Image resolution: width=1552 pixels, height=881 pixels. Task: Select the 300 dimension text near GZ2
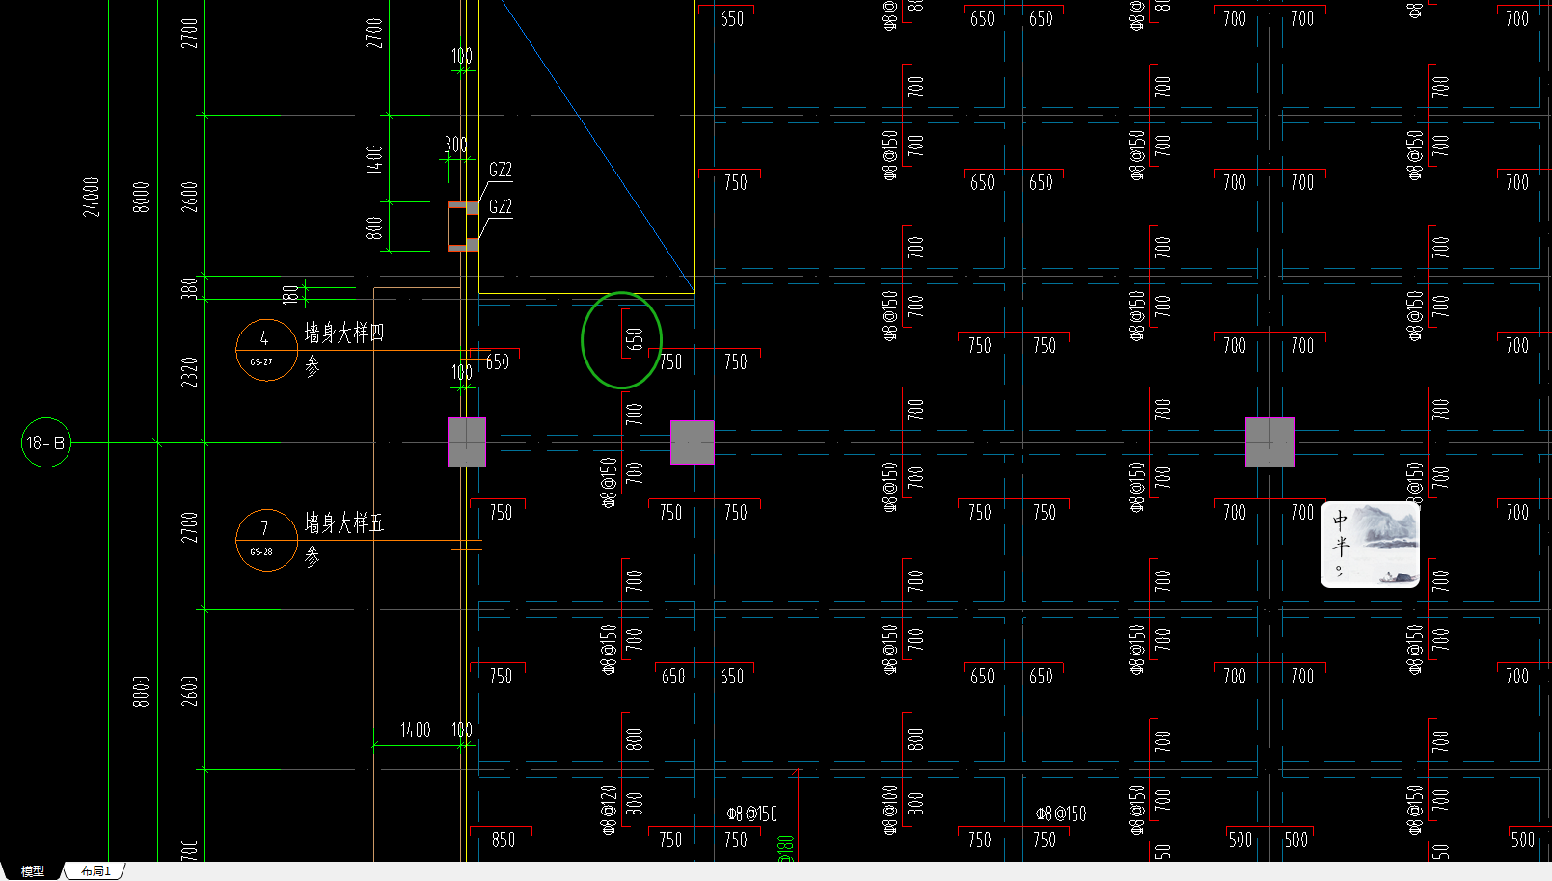tap(456, 145)
